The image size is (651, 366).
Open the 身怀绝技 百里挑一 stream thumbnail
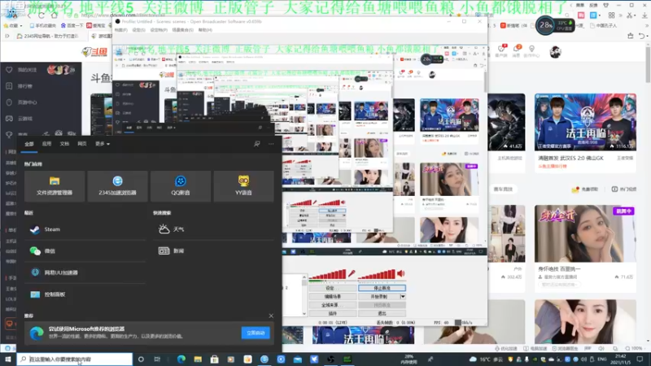pos(585,233)
